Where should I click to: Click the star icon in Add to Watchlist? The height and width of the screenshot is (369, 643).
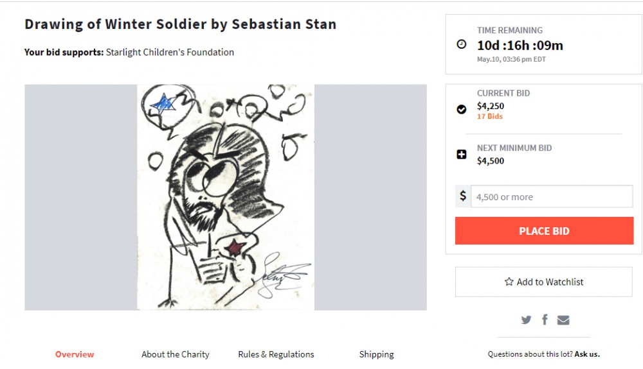(x=509, y=282)
